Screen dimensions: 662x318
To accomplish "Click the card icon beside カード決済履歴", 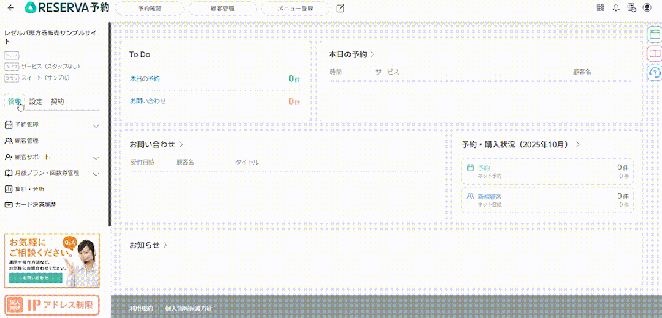I will pyautogui.click(x=8, y=205).
